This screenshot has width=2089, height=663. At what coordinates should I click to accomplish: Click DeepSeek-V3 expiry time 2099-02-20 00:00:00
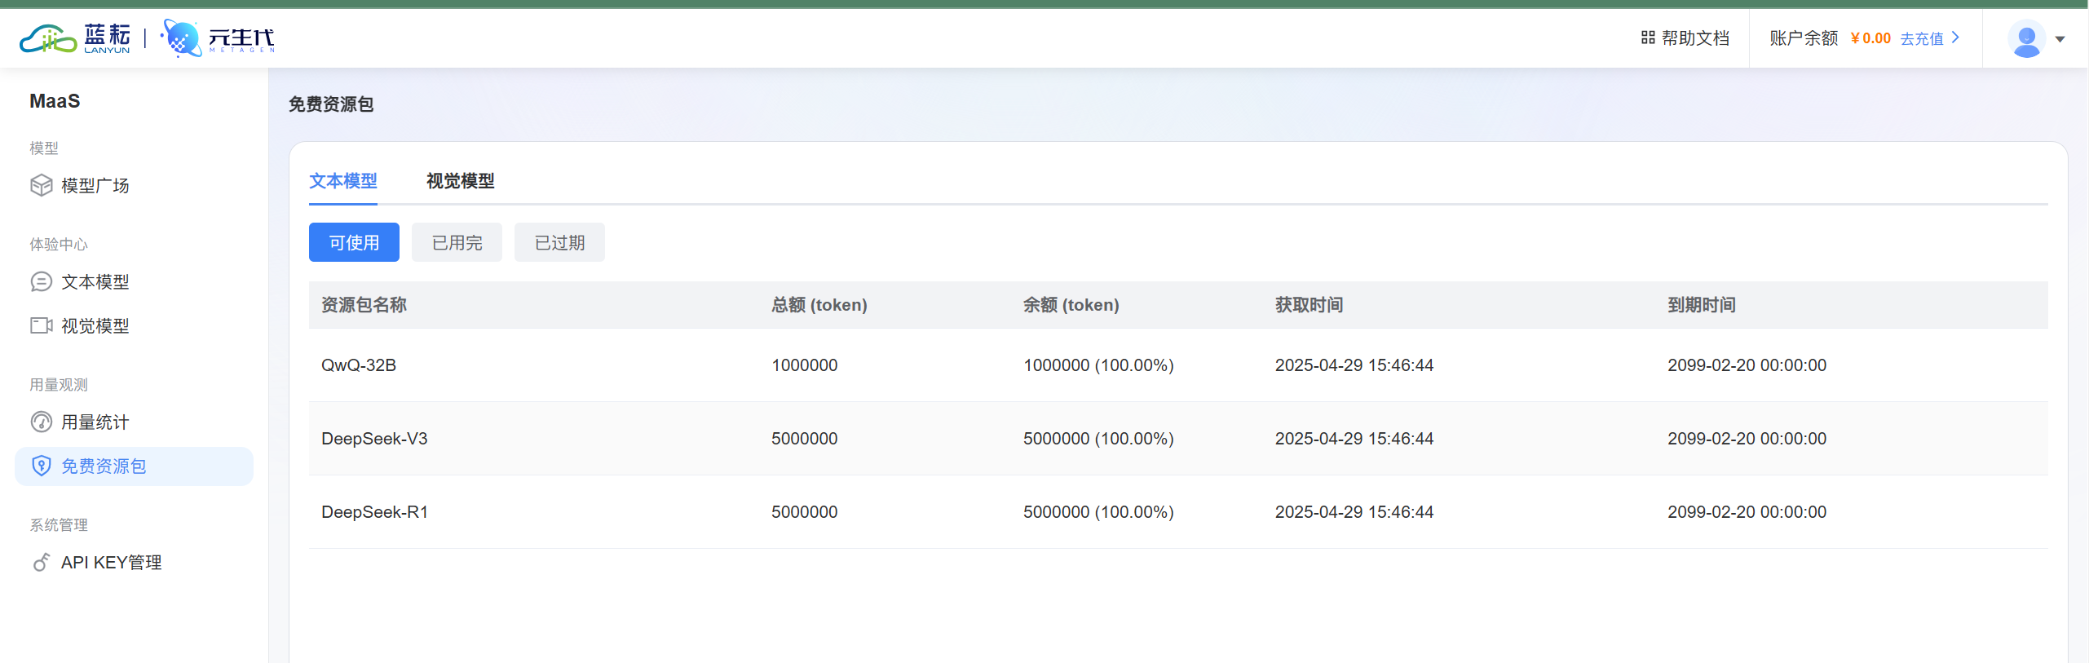(x=1747, y=439)
